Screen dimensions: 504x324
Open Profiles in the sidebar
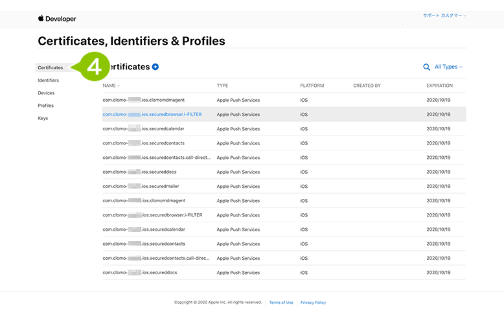[45, 106]
